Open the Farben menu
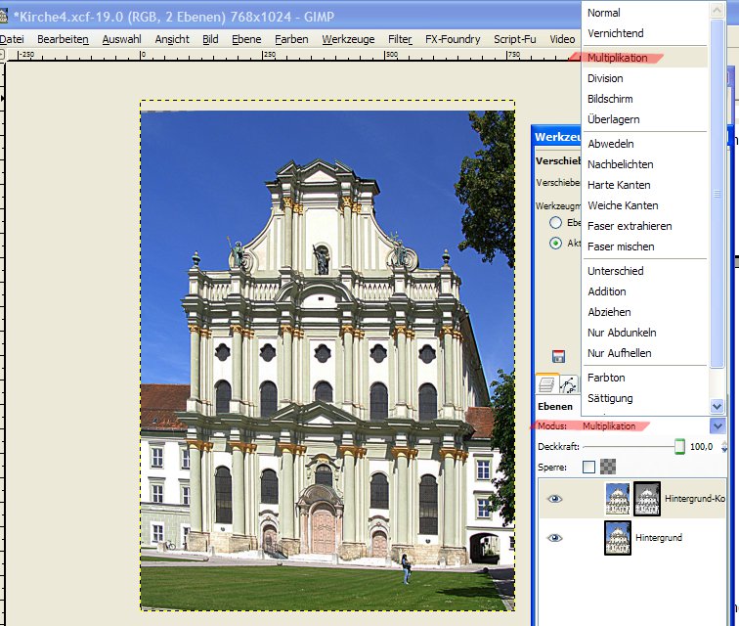This screenshot has width=739, height=626. pos(291,39)
